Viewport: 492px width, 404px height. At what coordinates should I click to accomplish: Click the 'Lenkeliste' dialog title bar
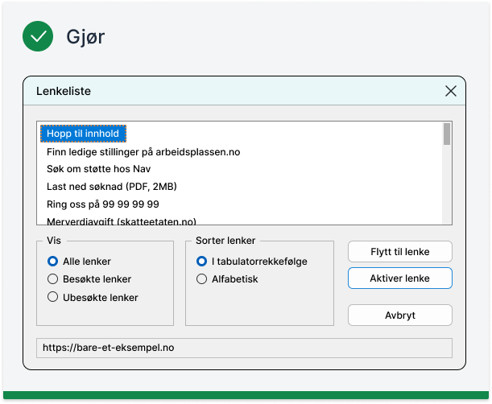225,91
